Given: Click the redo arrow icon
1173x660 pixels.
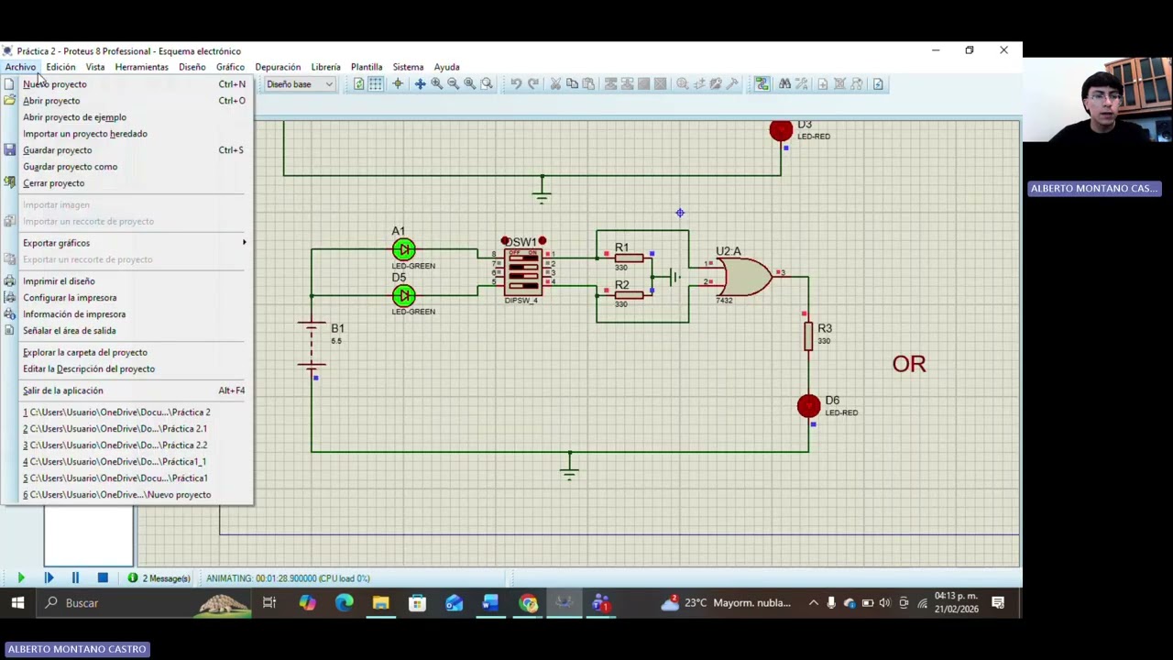Looking at the screenshot, I should pos(533,83).
